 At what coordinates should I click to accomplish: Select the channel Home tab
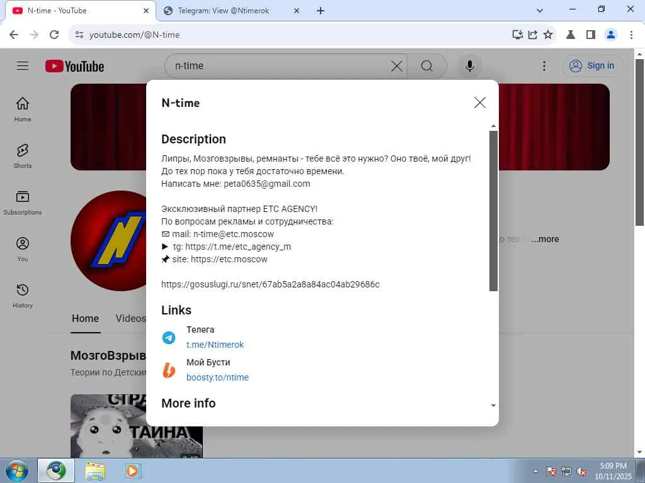(x=86, y=318)
